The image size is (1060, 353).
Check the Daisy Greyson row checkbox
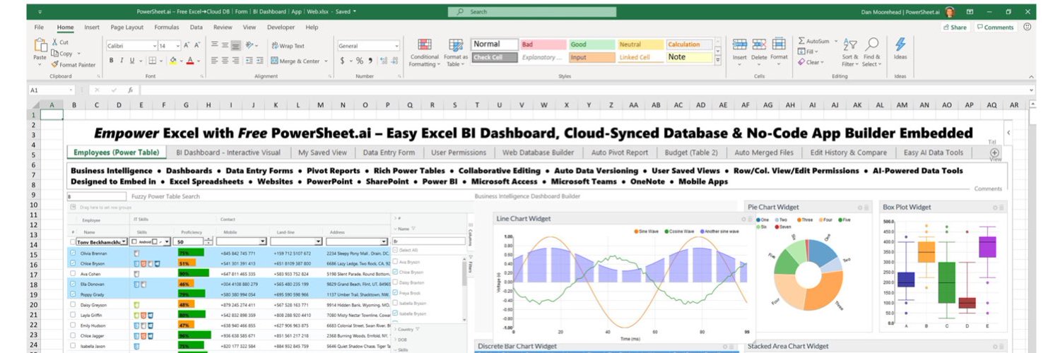(73, 304)
